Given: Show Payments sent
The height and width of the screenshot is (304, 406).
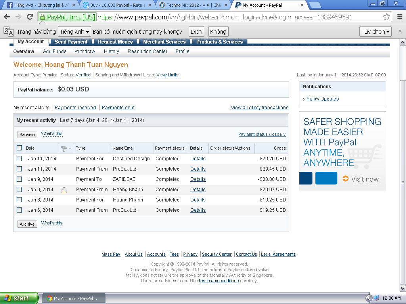Looking at the screenshot, I should (x=118, y=108).
